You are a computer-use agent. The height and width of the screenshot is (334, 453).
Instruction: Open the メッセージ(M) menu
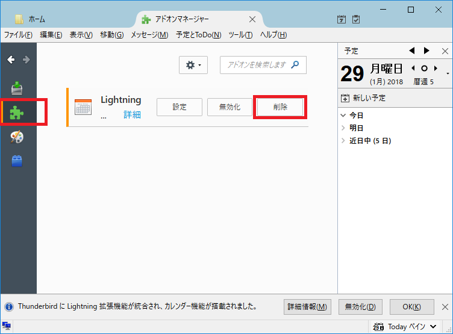pyautogui.click(x=149, y=35)
